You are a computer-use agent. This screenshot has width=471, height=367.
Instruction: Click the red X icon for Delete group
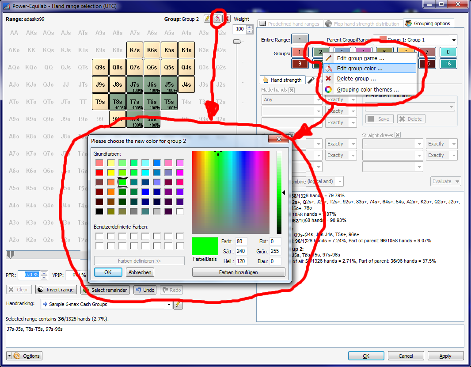[x=329, y=78]
